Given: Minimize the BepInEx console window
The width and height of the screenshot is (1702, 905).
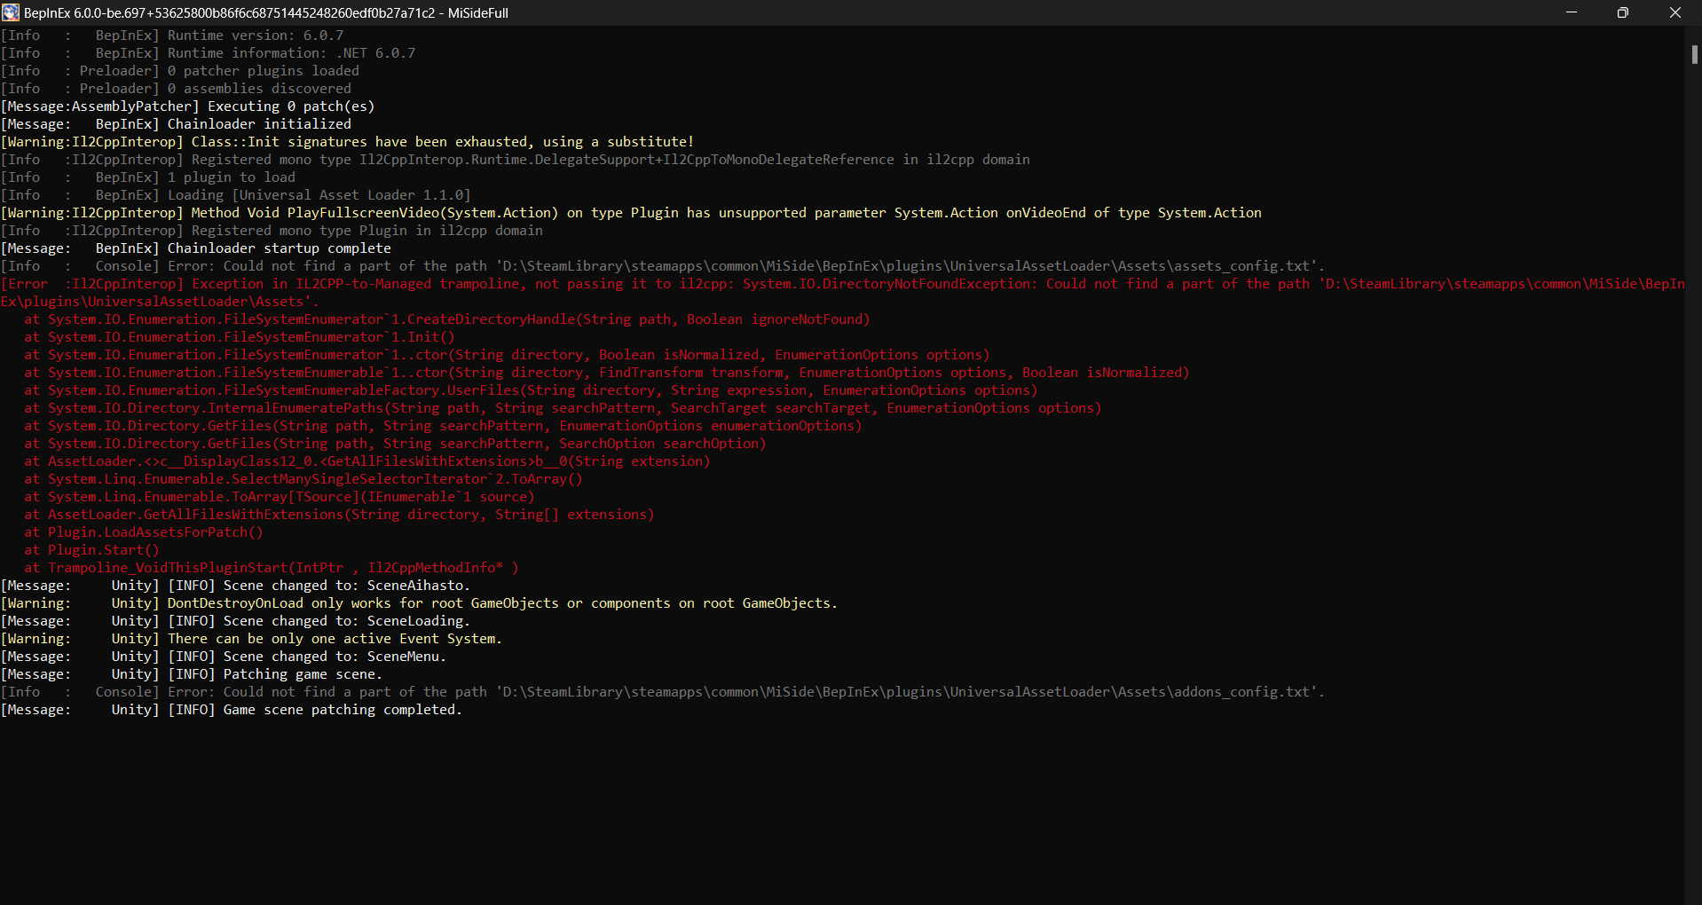Looking at the screenshot, I should pyautogui.click(x=1571, y=12).
